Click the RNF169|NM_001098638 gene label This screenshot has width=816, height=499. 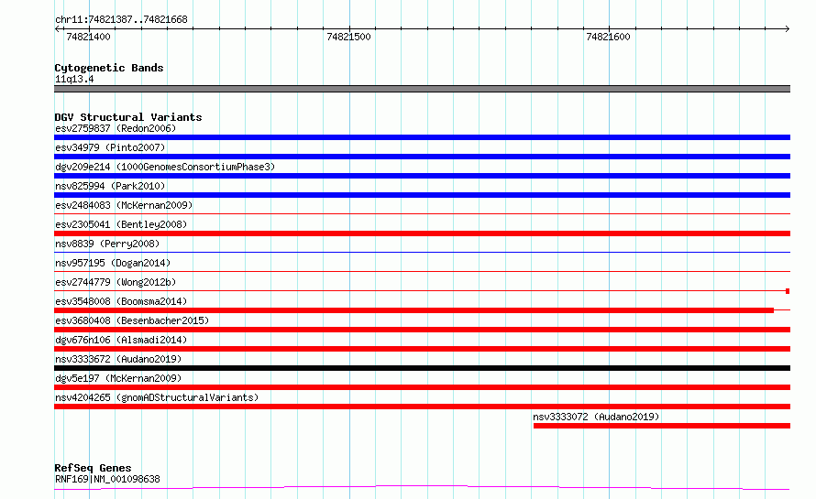pyautogui.click(x=107, y=479)
